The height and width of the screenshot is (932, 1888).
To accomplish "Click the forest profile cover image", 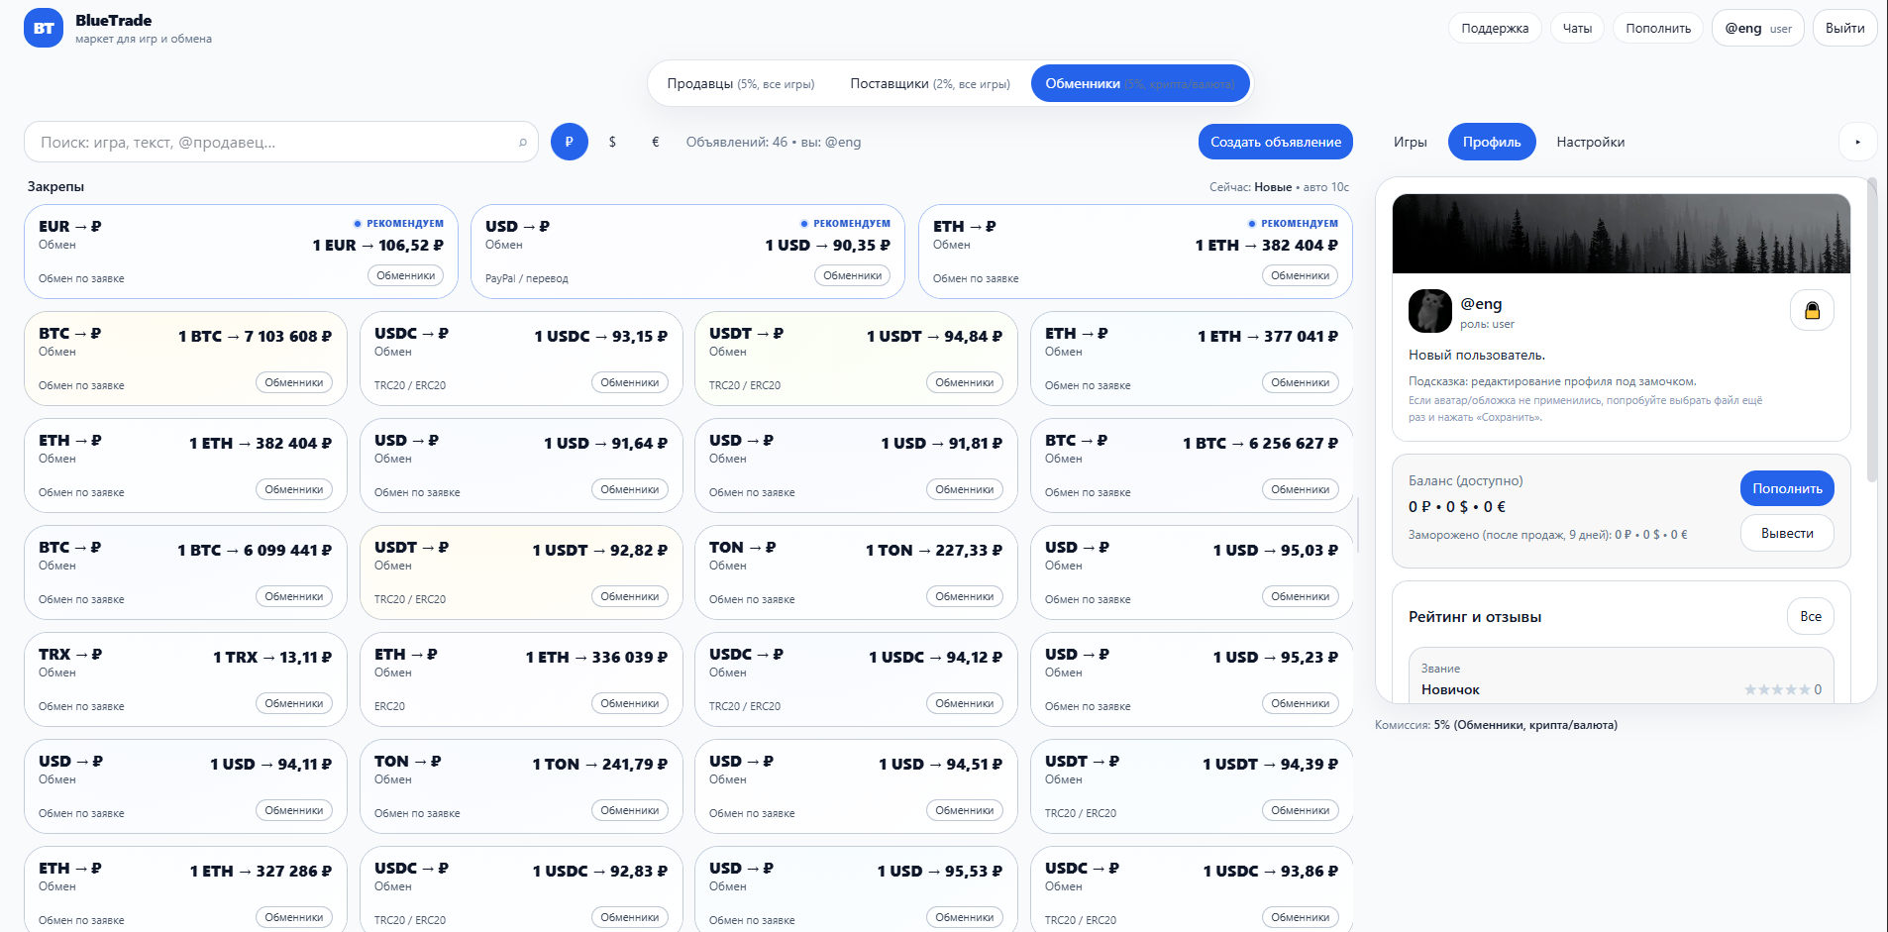I will tap(1621, 234).
